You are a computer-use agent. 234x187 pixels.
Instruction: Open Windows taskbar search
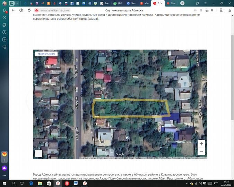13,183
